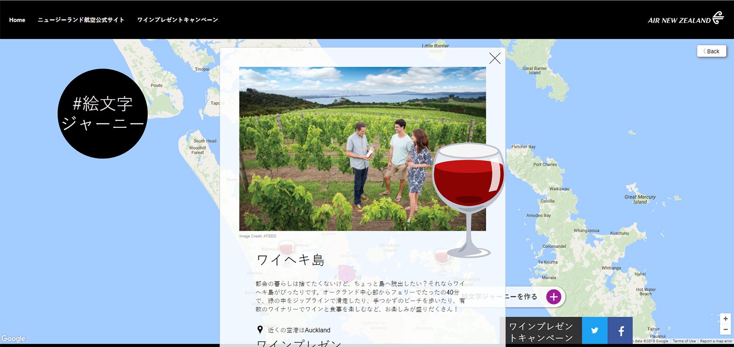Zoom out the map with minus
Image resolution: width=734 pixels, height=347 pixels.
[x=725, y=329]
